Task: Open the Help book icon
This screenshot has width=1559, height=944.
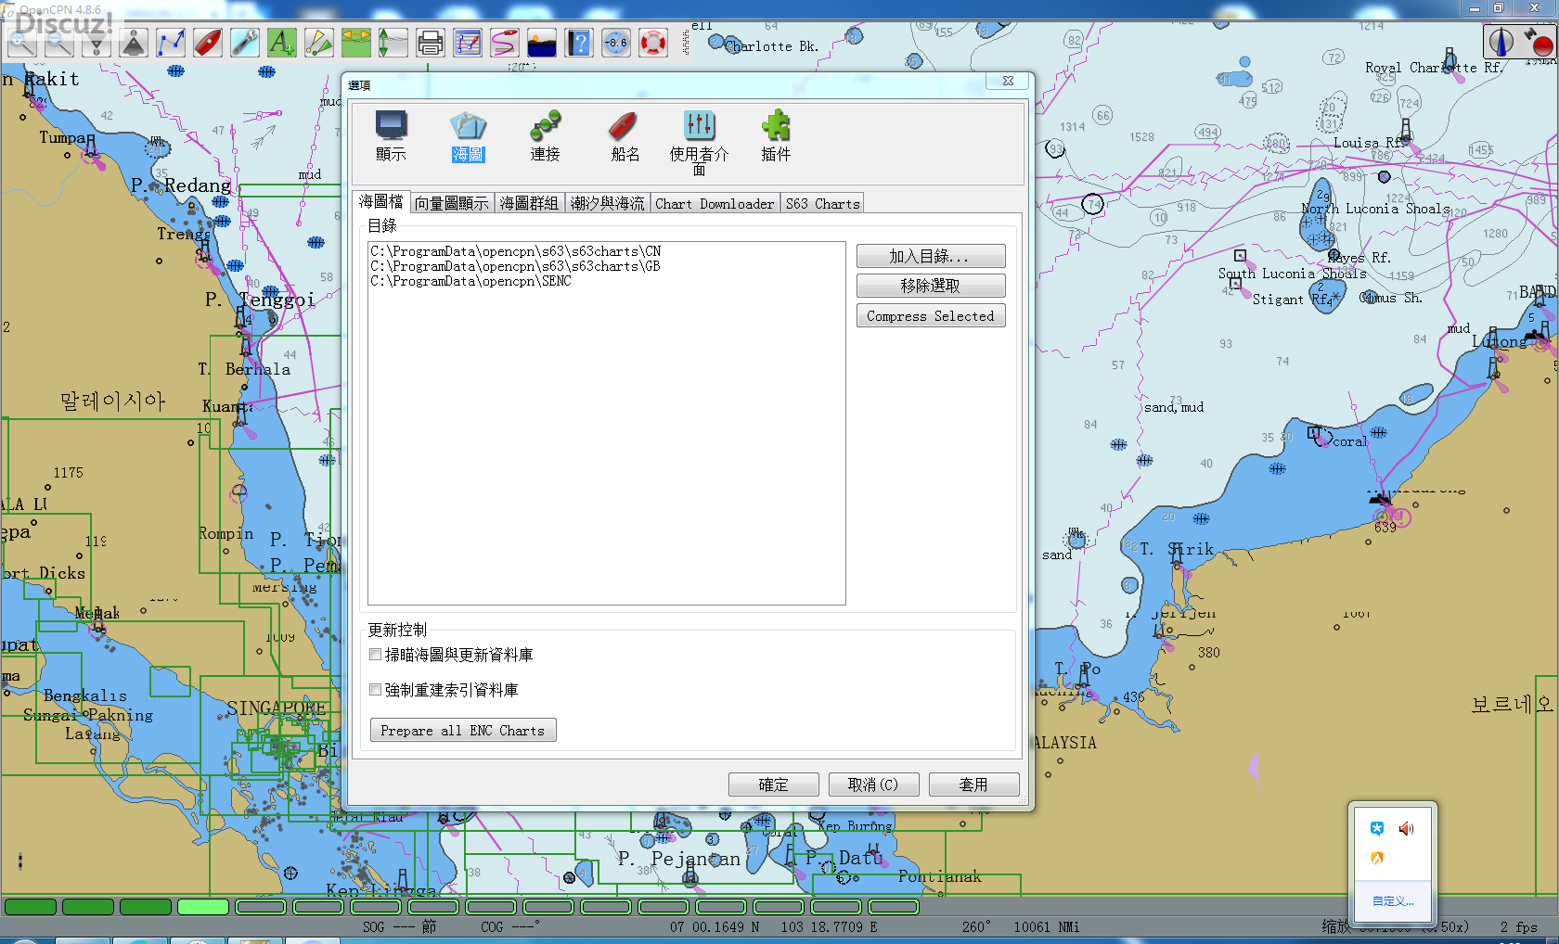Action: [578, 43]
